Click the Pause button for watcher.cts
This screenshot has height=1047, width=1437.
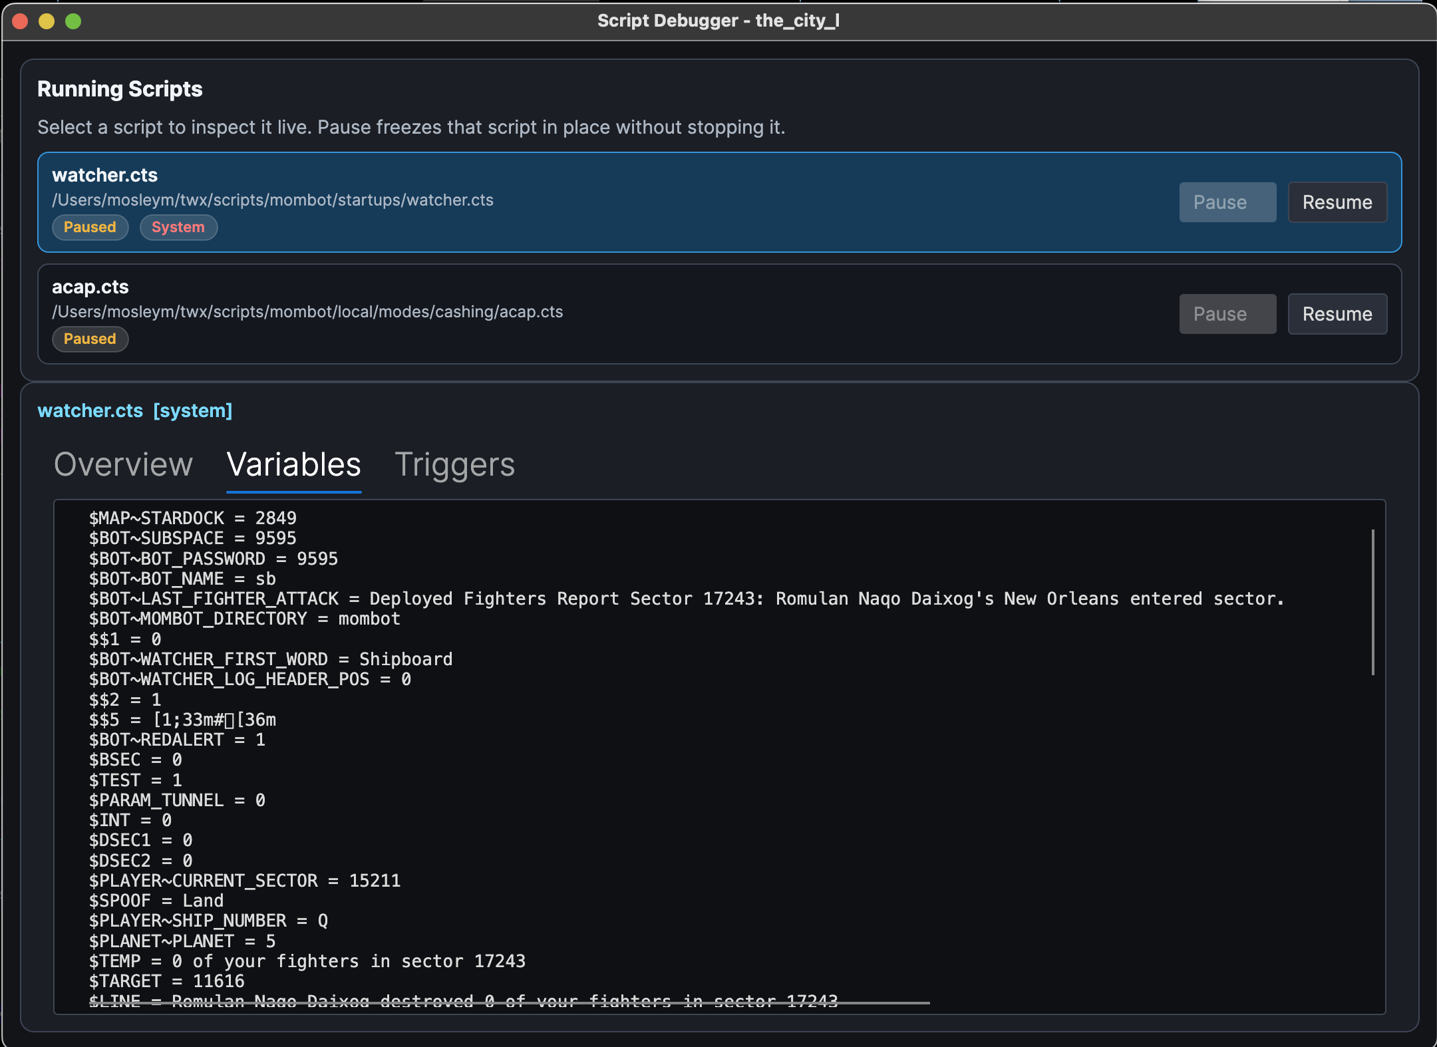[1227, 202]
